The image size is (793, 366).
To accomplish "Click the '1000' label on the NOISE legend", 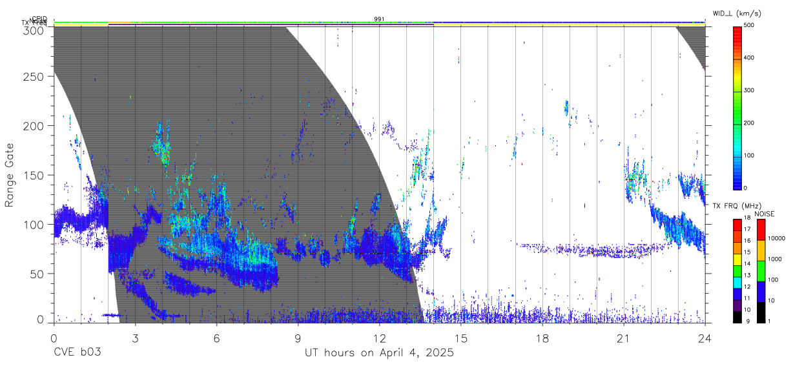I will (776, 259).
